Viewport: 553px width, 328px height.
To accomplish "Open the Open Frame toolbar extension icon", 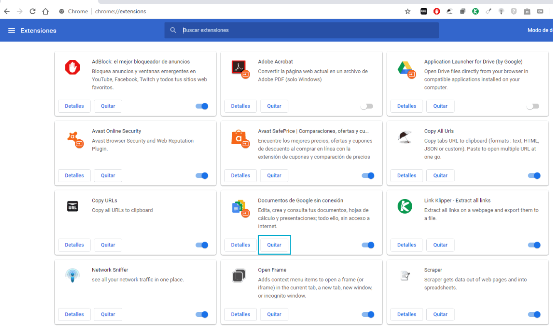I will [462, 11].
